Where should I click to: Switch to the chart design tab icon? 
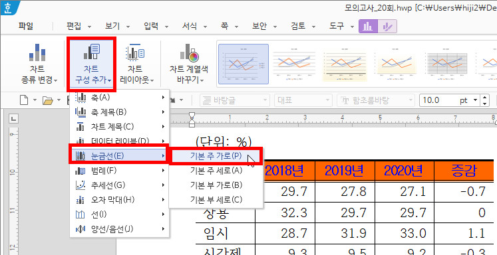368,27
